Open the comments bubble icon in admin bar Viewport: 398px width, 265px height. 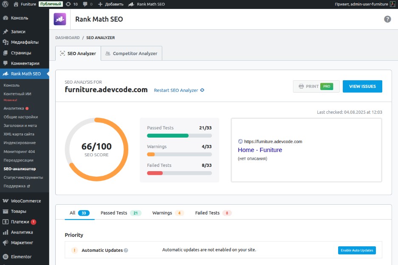(x=85, y=4)
